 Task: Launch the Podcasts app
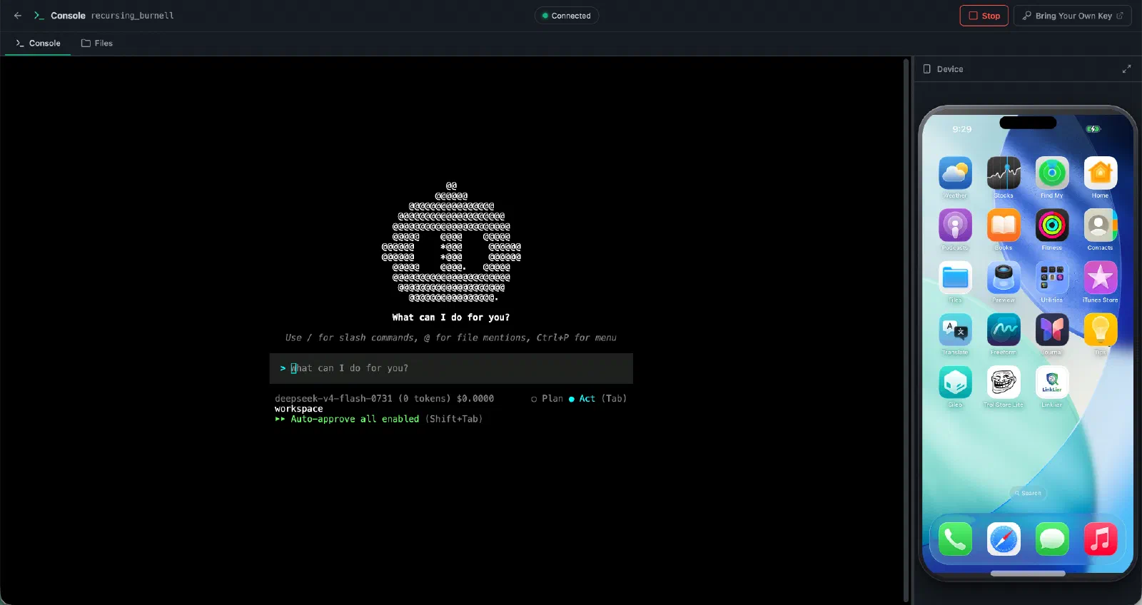[x=955, y=225]
